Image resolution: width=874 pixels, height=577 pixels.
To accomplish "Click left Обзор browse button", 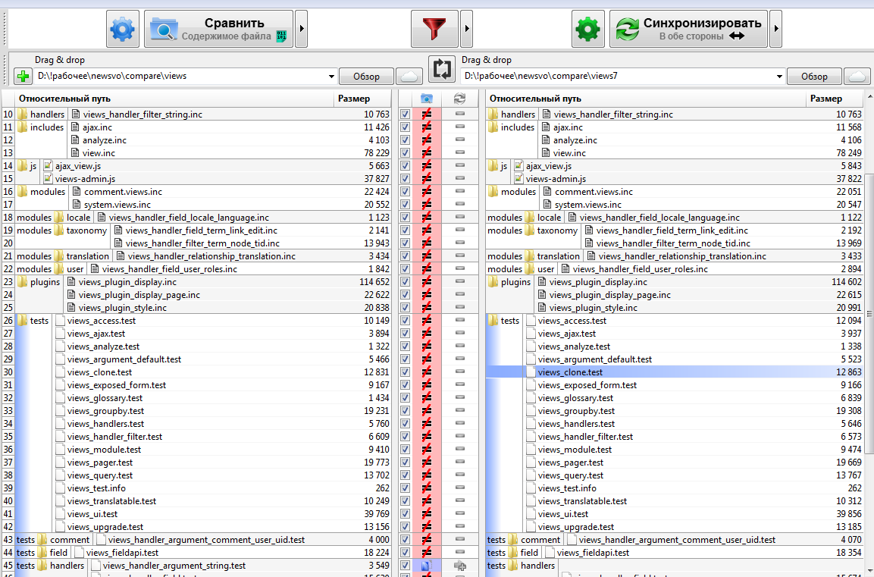I will [x=366, y=77].
